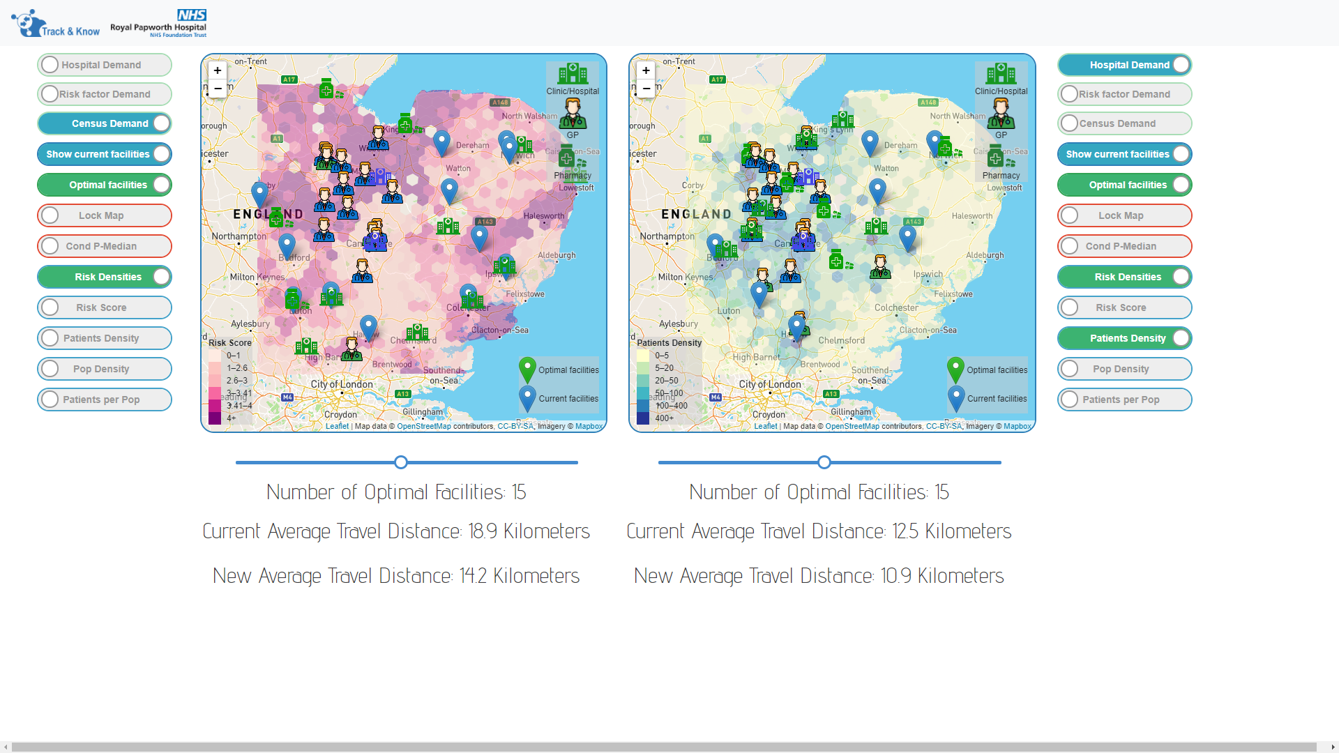Click GP doctor legend icon on right map
The width and height of the screenshot is (1339, 753).
[1001, 114]
